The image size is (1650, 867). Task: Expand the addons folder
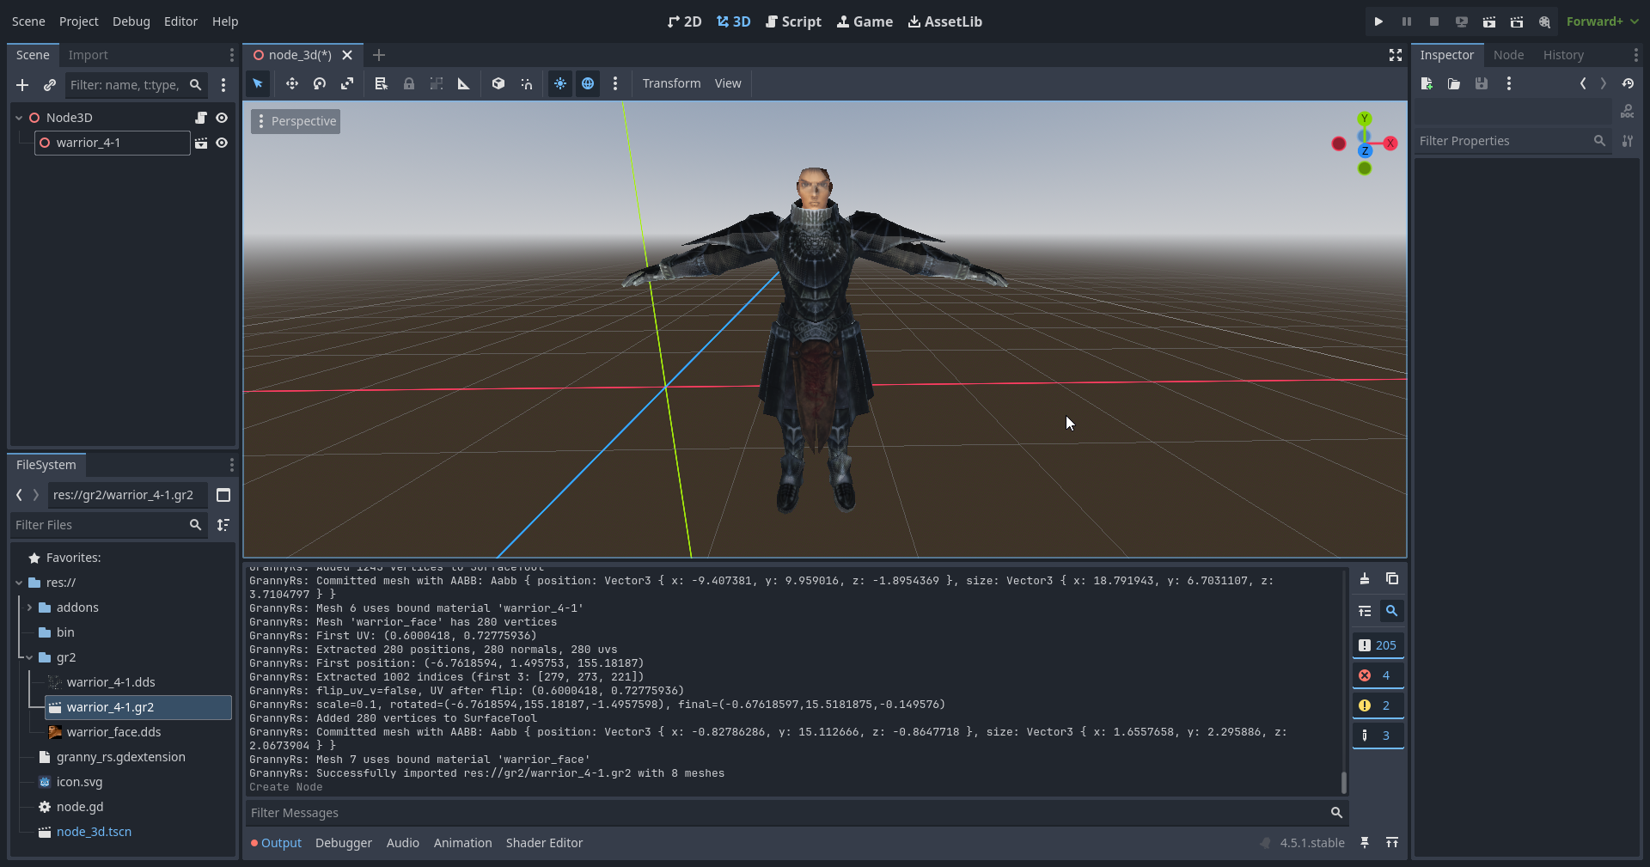pos(29,608)
